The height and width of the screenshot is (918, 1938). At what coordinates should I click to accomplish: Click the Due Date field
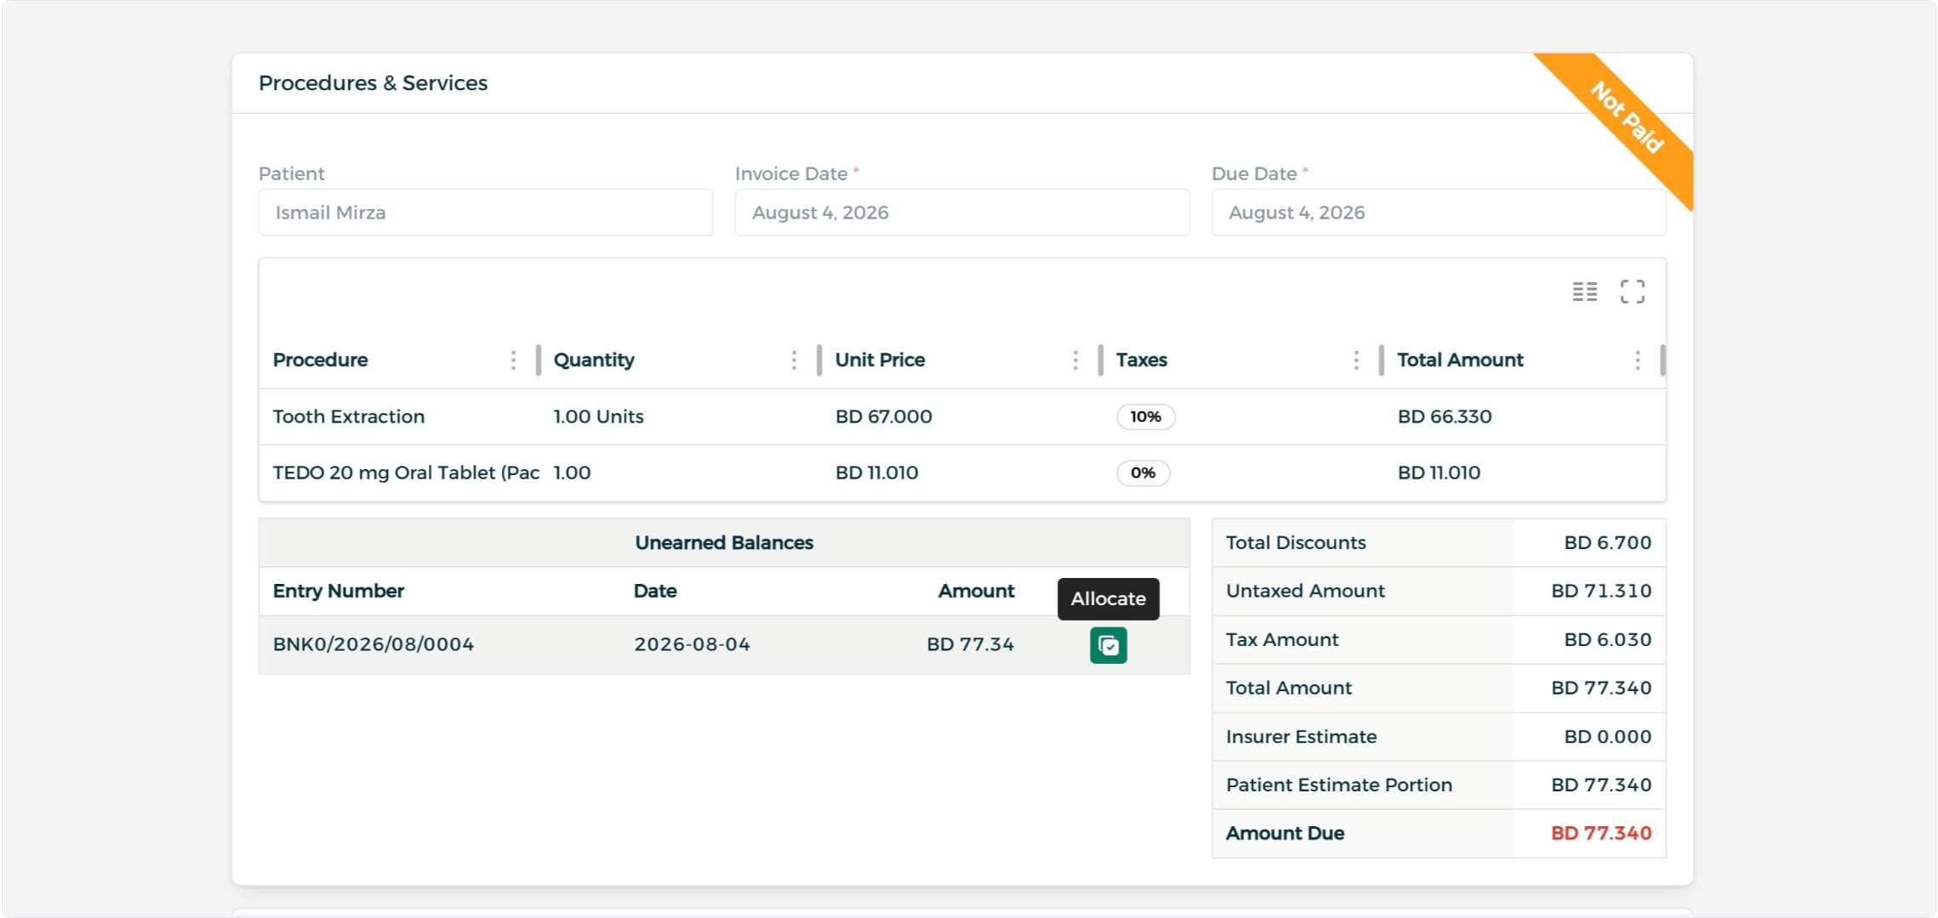pos(1439,212)
